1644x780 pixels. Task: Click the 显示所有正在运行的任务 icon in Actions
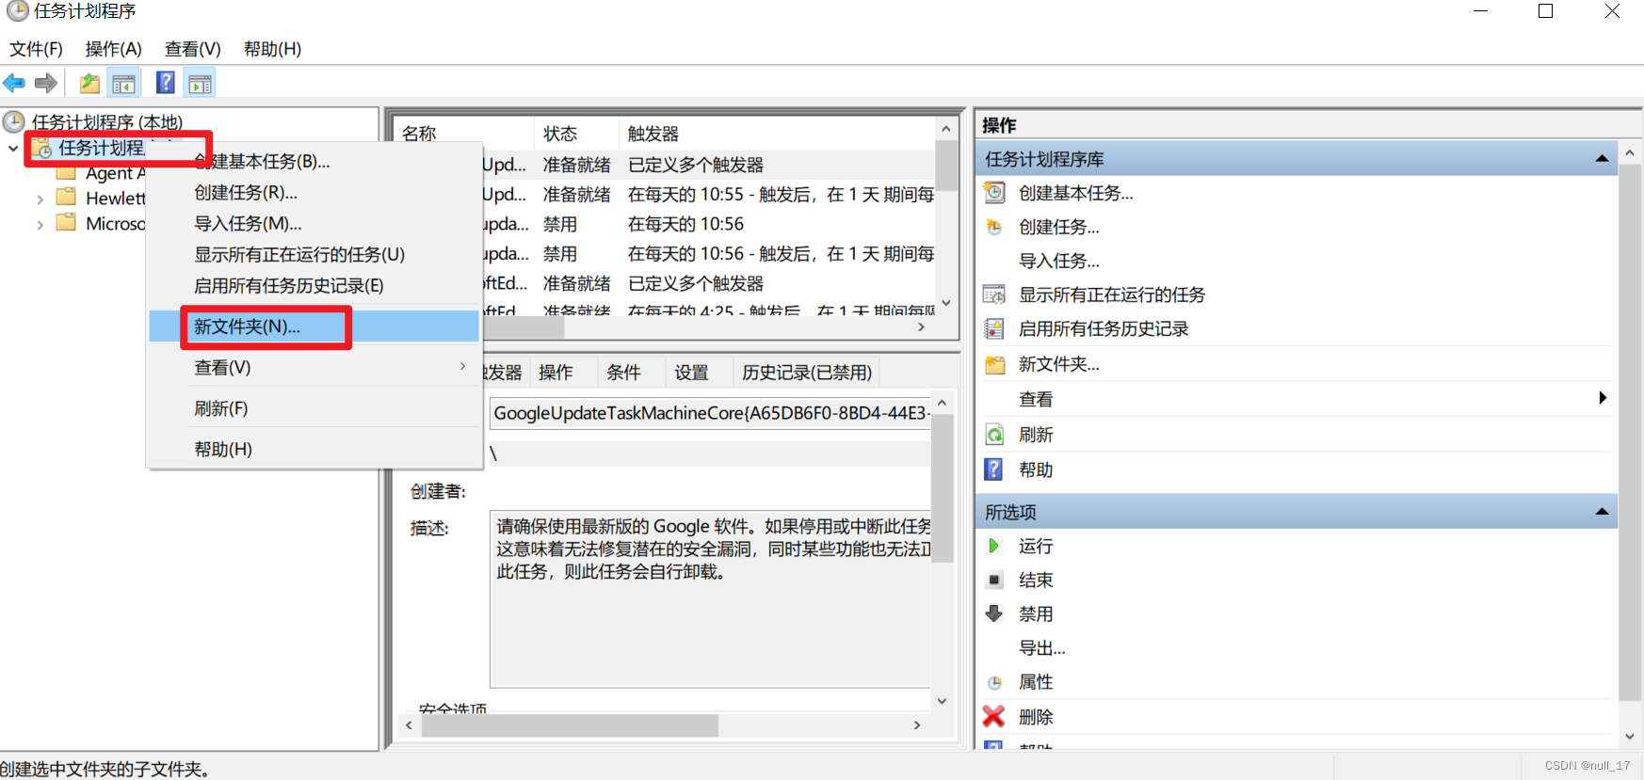coord(994,294)
